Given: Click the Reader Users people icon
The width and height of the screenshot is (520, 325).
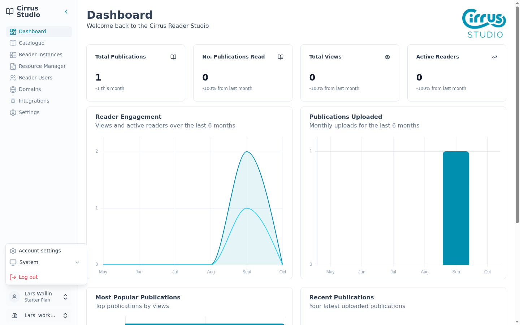Looking at the screenshot, I should click(x=13, y=78).
